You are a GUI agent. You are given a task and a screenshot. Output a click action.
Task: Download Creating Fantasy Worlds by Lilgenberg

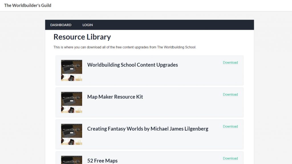pos(230,126)
